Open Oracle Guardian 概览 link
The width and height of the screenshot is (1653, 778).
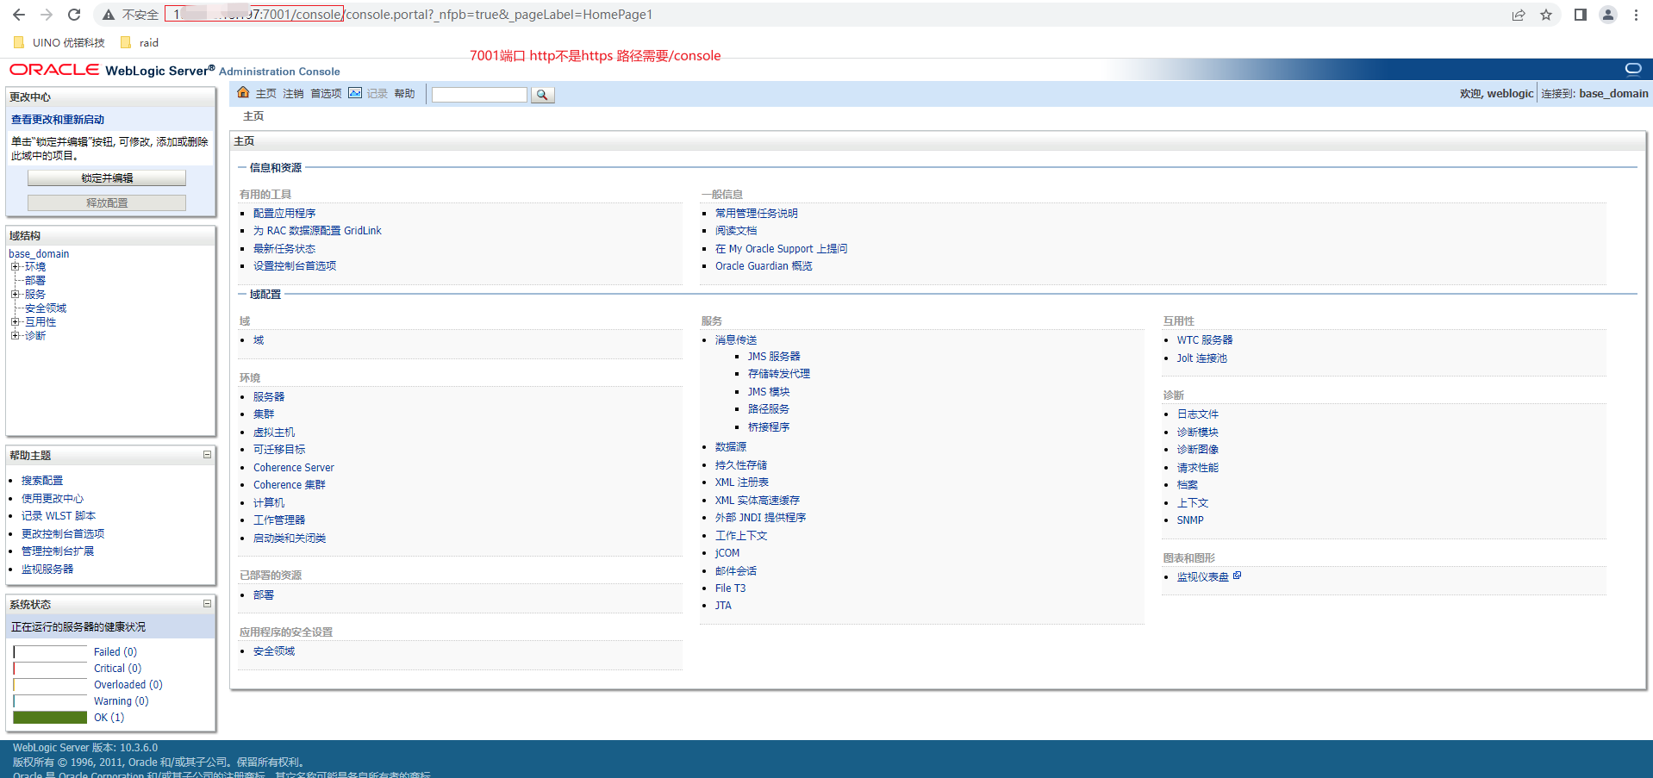(x=764, y=266)
